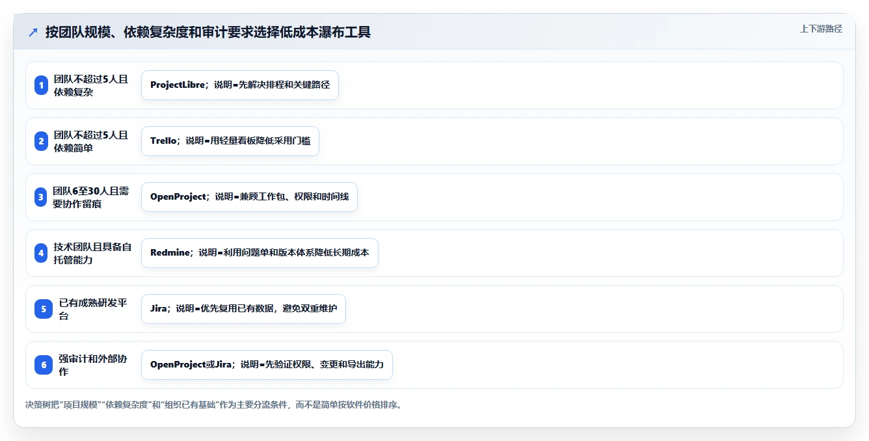Click step number 3 badge

coord(42,197)
